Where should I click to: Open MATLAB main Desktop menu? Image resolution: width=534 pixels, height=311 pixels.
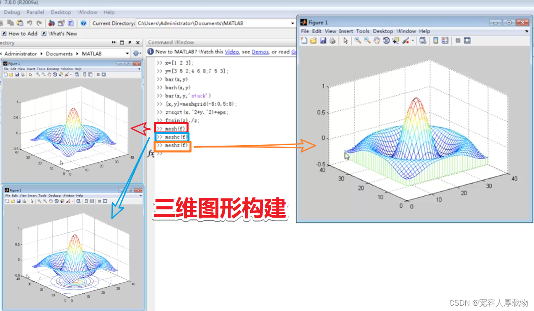61,12
